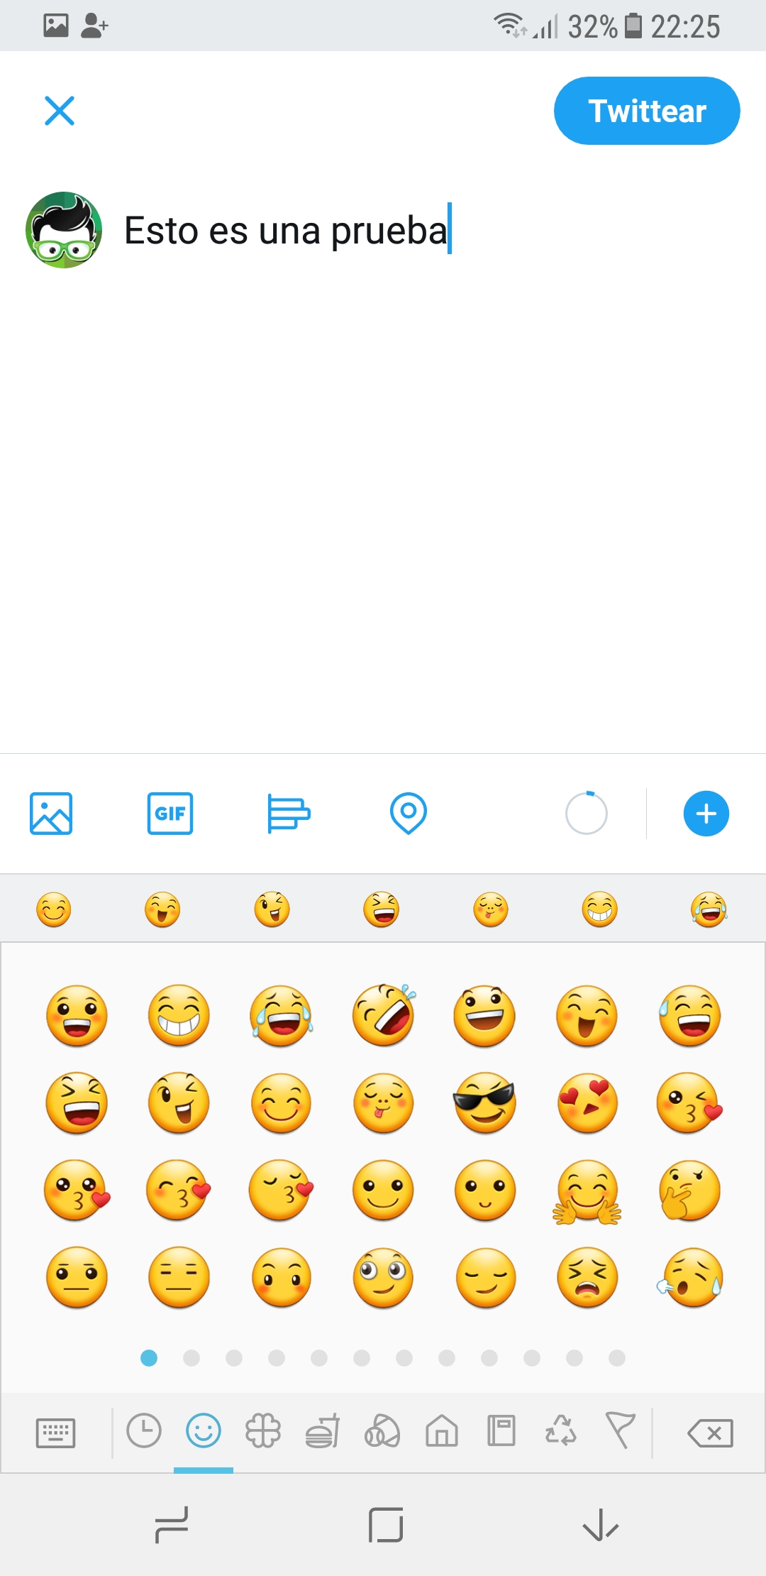Jump to the second emoji page dot
Screen dimensions: 766x1576
pos(191,1358)
